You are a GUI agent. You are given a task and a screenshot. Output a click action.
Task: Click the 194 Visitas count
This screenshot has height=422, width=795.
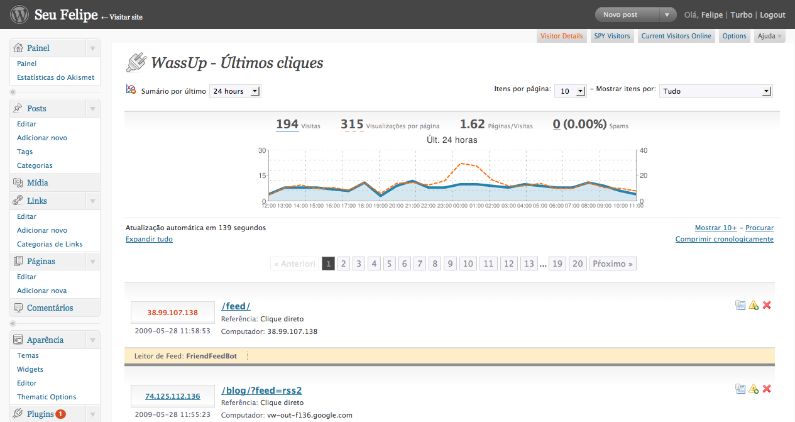pyautogui.click(x=287, y=124)
